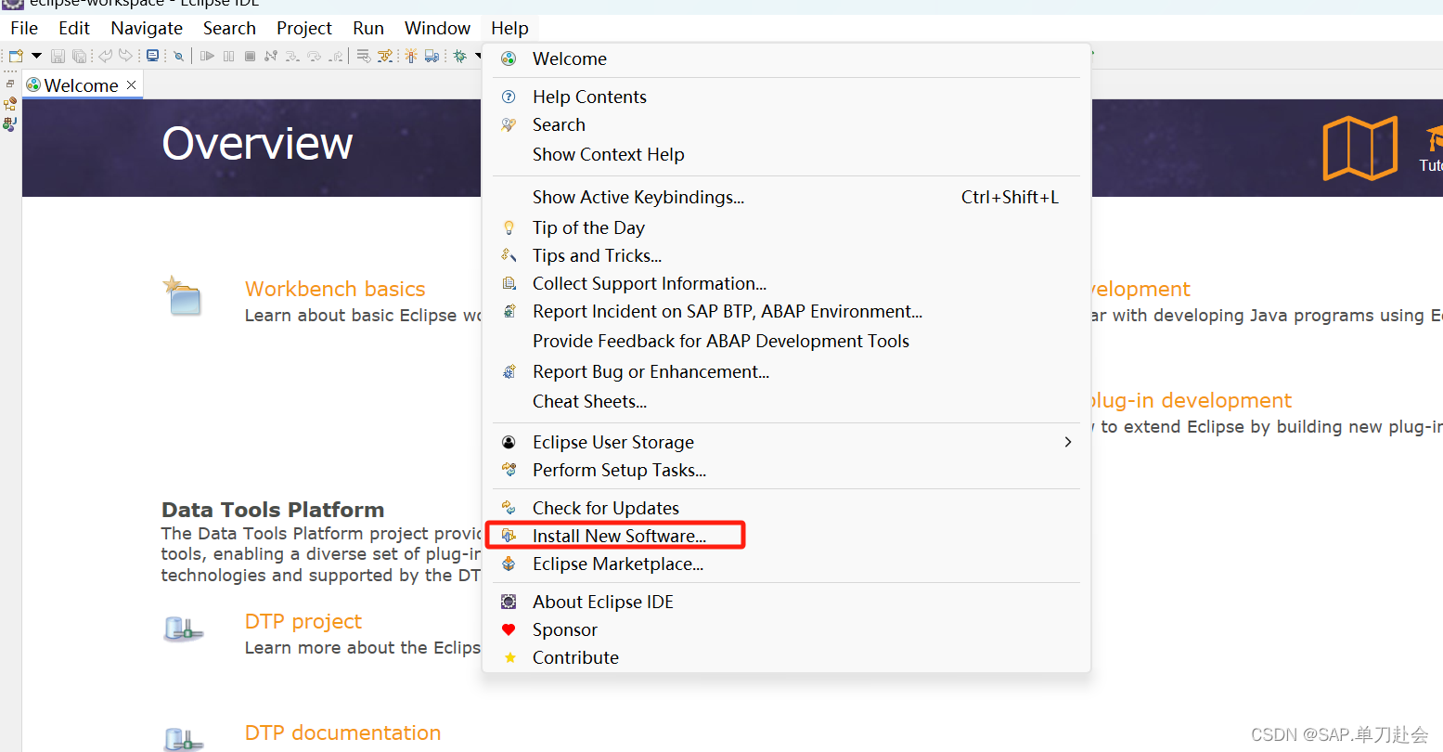
Task: Click the New wizard toolbar icon
Action: (16, 56)
